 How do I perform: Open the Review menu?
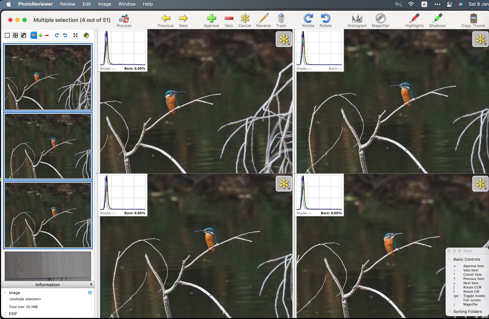tap(68, 4)
